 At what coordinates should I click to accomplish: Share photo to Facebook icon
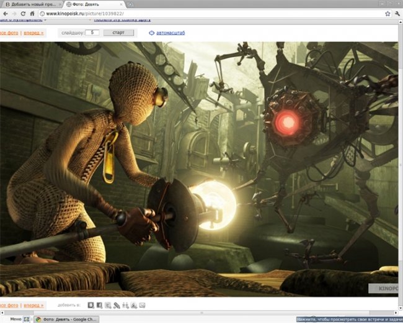pyautogui.click(x=99, y=305)
